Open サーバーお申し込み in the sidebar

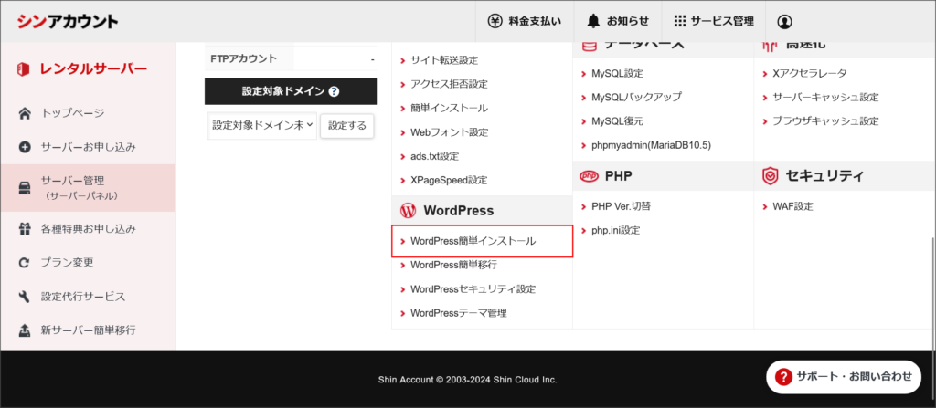(88, 147)
